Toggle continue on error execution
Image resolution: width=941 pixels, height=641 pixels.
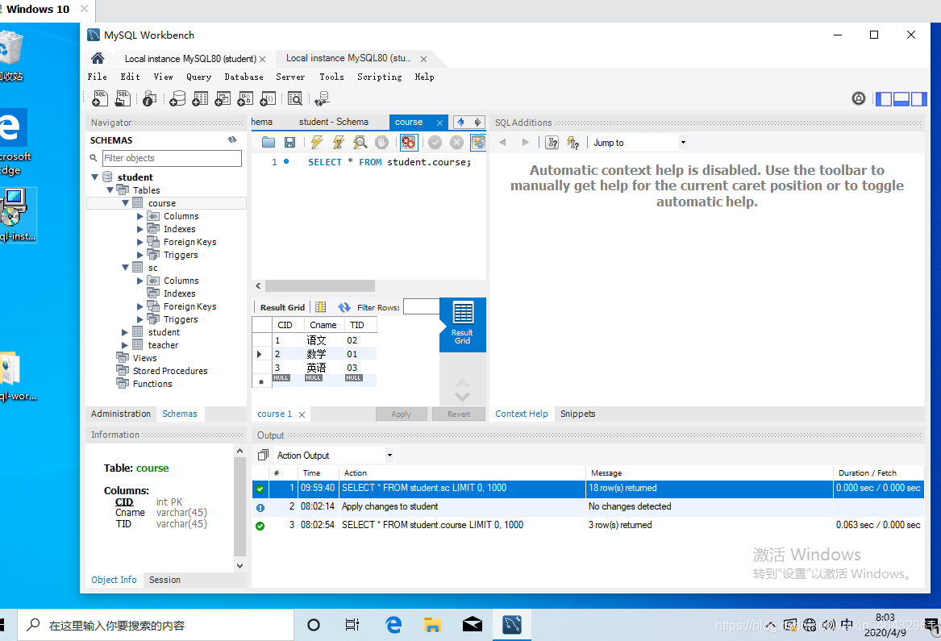coord(409,142)
